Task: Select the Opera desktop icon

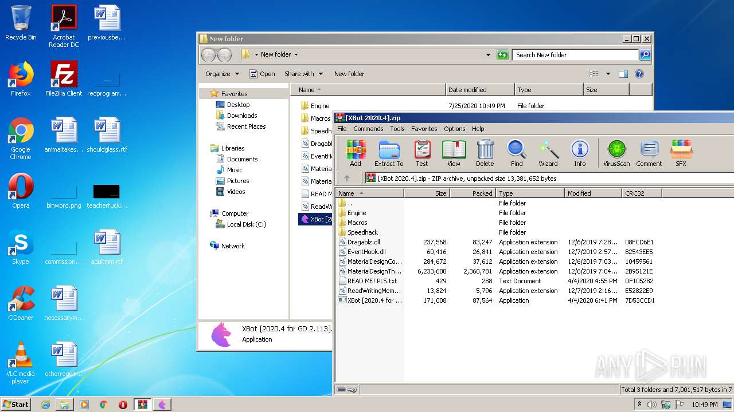Action: click(21, 191)
